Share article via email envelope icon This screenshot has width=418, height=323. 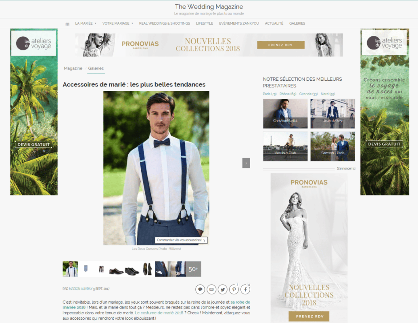point(211,289)
